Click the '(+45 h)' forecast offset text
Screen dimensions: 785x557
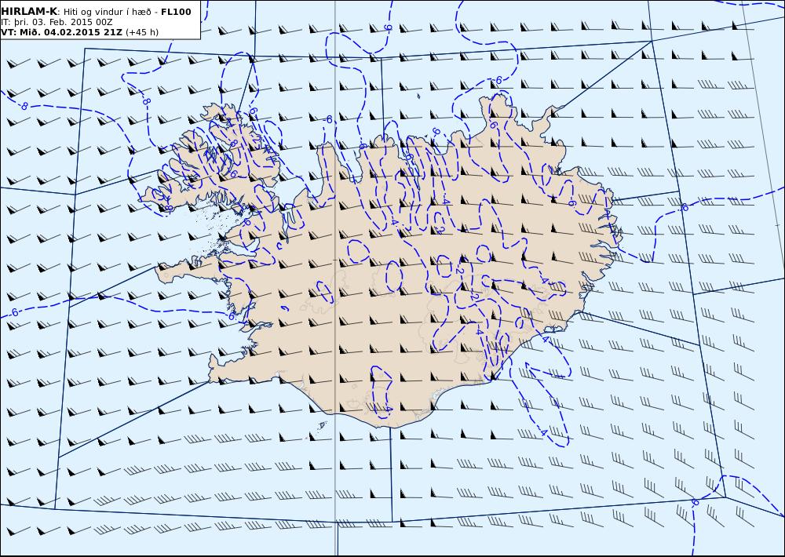coord(142,32)
